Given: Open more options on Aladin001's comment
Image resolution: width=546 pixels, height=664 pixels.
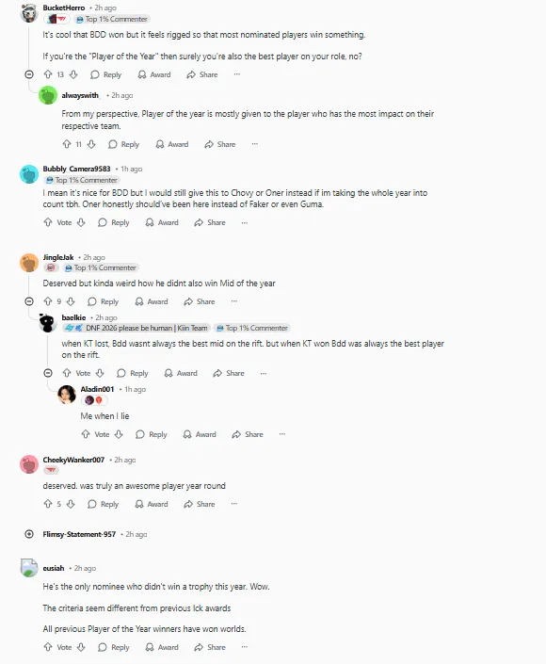Looking at the screenshot, I should [x=282, y=434].
